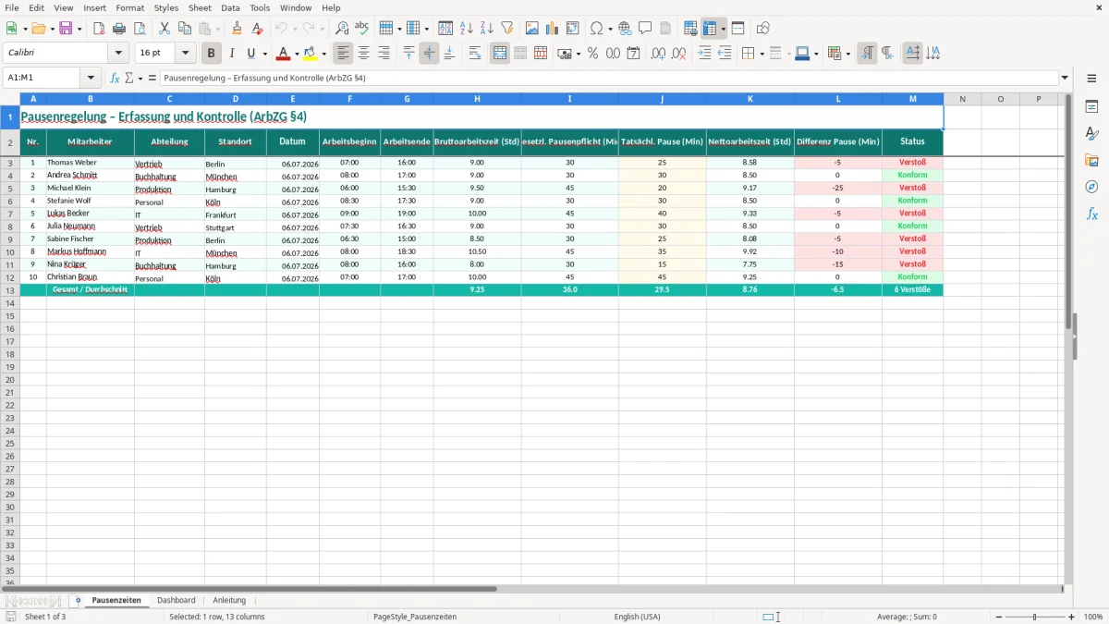The width and height of the screenshot is (1109, 624).
Task: Select column header H
Action: tap(477, 98)
